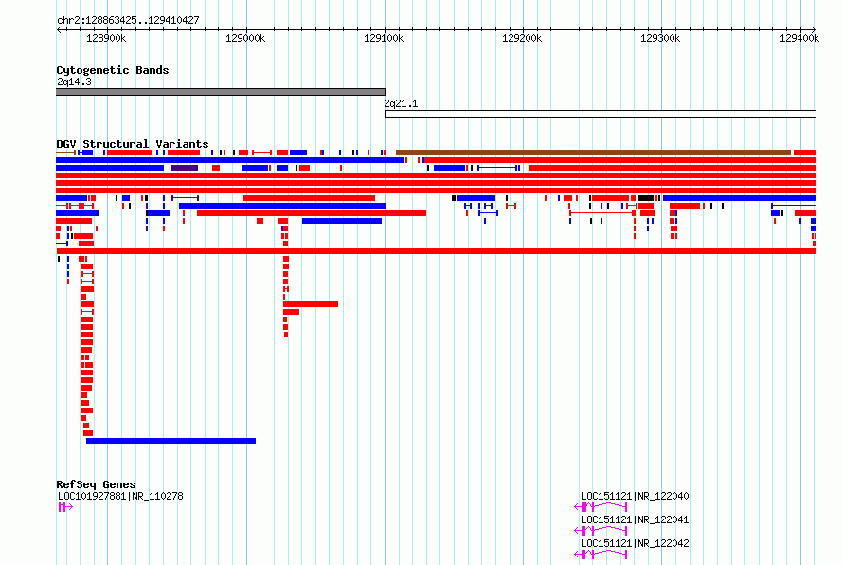Click the LOC151121|NR_122042 gene label
The width and height of the screenshot is (843, 565).
(635, 543)
